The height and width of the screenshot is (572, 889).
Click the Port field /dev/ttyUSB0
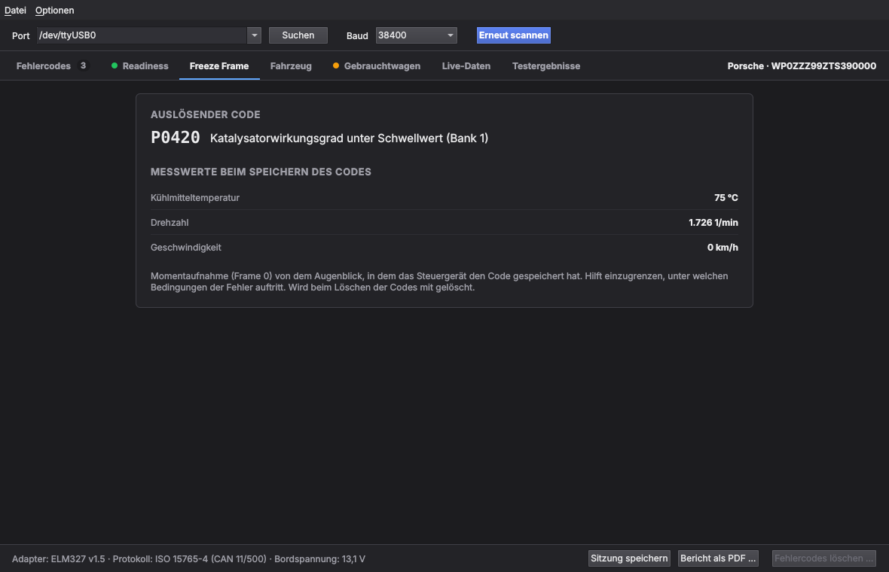pyautogui.click(x=142, y=35)
